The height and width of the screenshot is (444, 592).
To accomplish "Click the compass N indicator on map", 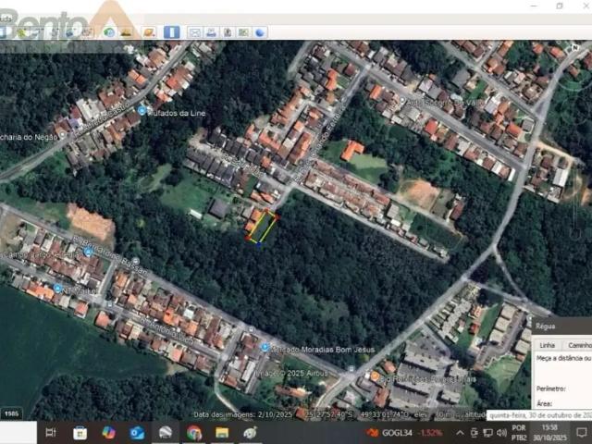I will [575, 48].
